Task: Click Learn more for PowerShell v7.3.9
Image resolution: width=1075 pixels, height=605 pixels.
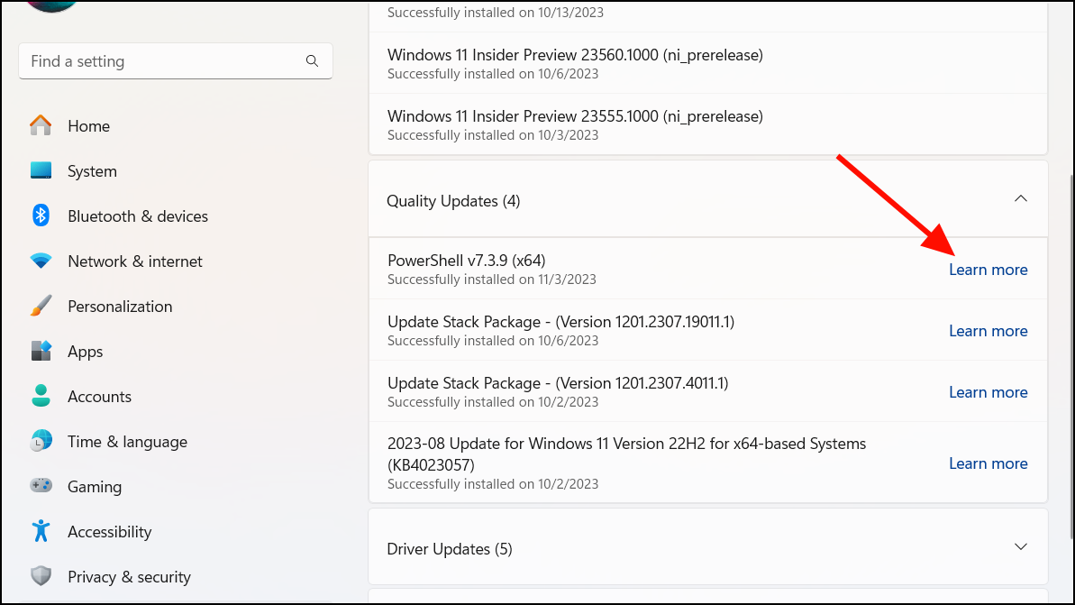Action: coord(988,269)
